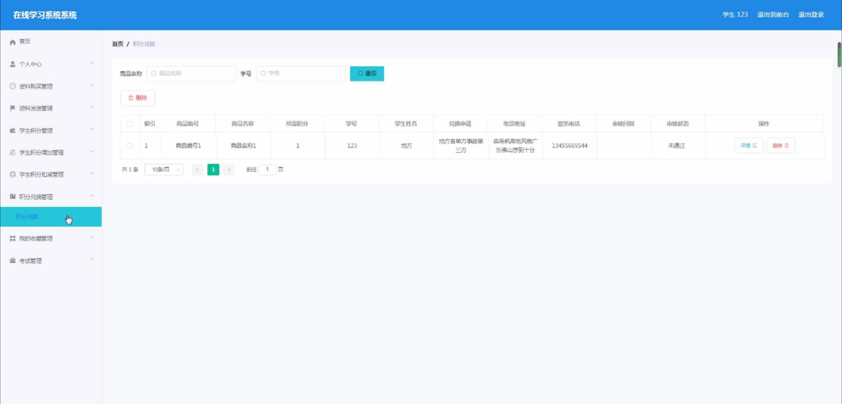Select the highlighted 积分兑换 submenu item
Viewport: 842px width, 404px height.
(51, 217)
